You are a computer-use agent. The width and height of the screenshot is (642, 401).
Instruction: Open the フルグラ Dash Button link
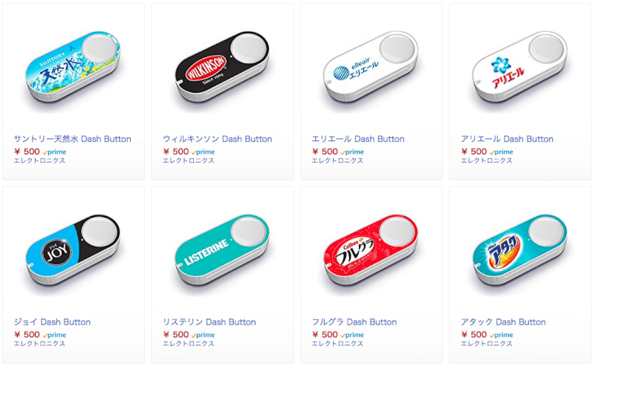pyautogui.click(x=354, y=322)
